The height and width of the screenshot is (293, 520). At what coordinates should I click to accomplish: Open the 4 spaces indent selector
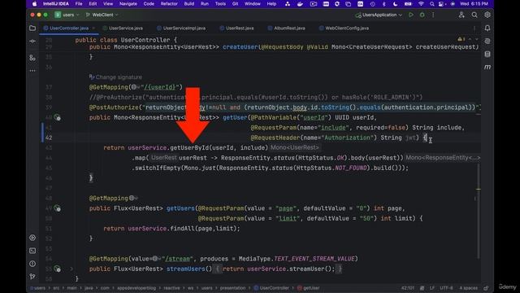coord(468,288)
